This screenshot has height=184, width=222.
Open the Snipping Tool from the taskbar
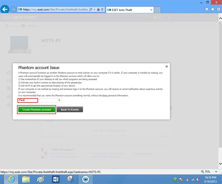coord(71,179)
